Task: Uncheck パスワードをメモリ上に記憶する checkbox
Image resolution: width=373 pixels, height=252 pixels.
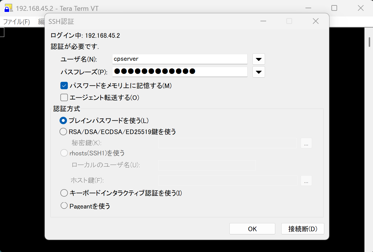Action: pyautogui.click(x=64, y=86)
